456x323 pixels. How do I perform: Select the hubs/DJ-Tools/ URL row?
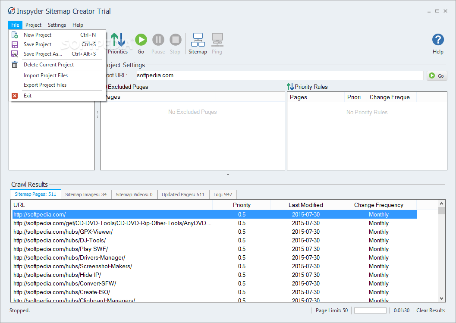point(214,241)
